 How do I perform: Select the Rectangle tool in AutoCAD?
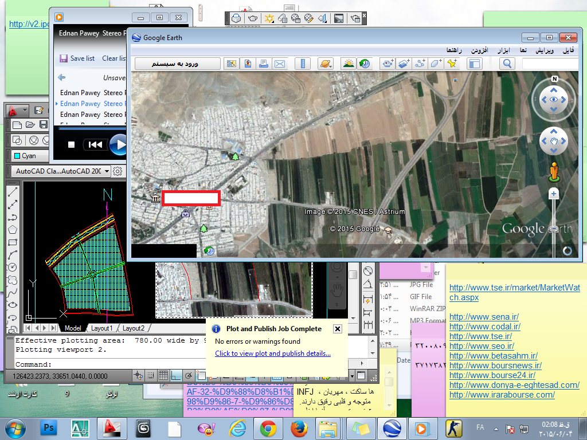(13, 242)
